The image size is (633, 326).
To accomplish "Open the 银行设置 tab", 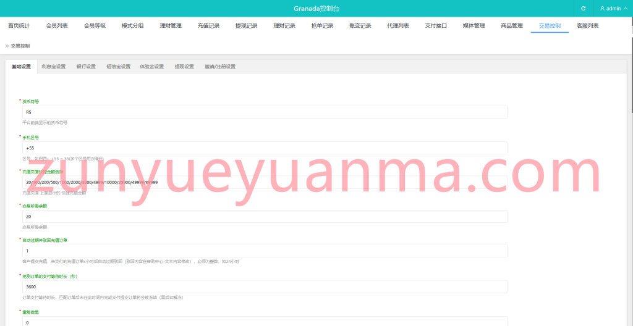I will [86, 67].
